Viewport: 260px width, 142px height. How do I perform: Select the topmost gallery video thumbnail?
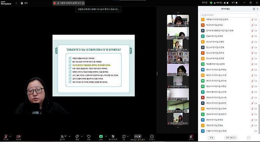[178, 21]
